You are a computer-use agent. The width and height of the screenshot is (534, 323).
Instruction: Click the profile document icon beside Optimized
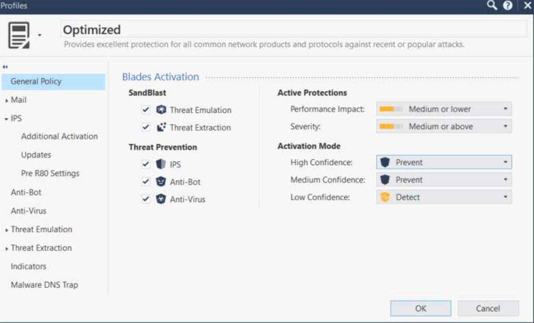(19, 35)
